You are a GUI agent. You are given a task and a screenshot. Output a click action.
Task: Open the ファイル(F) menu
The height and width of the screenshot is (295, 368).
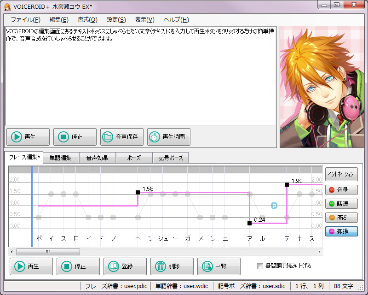[25, 20]
